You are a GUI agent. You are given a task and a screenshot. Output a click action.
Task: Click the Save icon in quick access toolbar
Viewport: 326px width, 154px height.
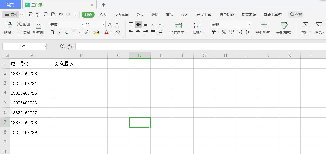pyautogui.click(x=31, y=15)
